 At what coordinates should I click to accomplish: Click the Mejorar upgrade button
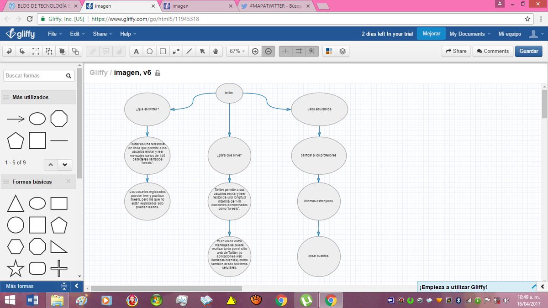432,34
